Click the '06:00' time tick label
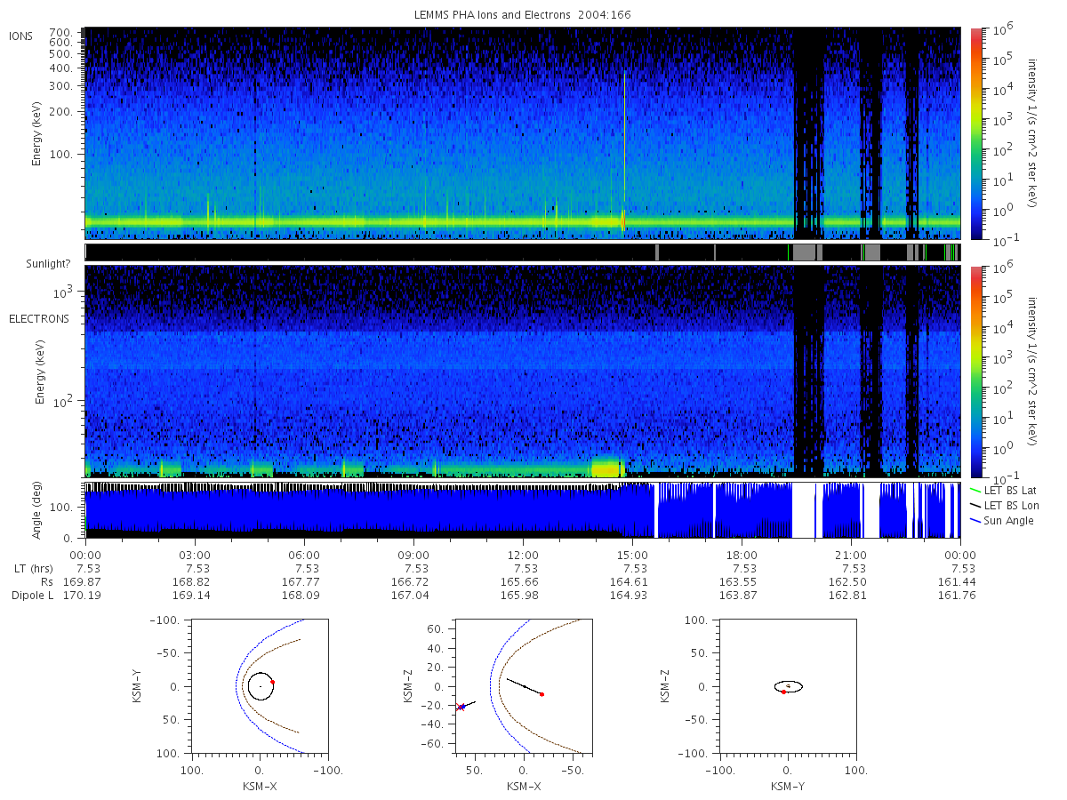The image size is (1067, 800). pyautogui.click(x=304, y=555)
